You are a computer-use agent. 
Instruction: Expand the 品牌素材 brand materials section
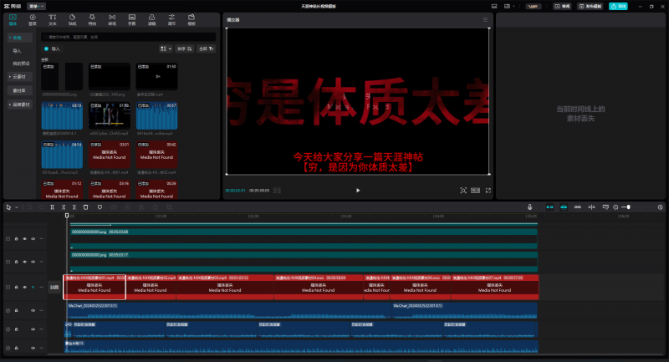click(x=19, y=105)
